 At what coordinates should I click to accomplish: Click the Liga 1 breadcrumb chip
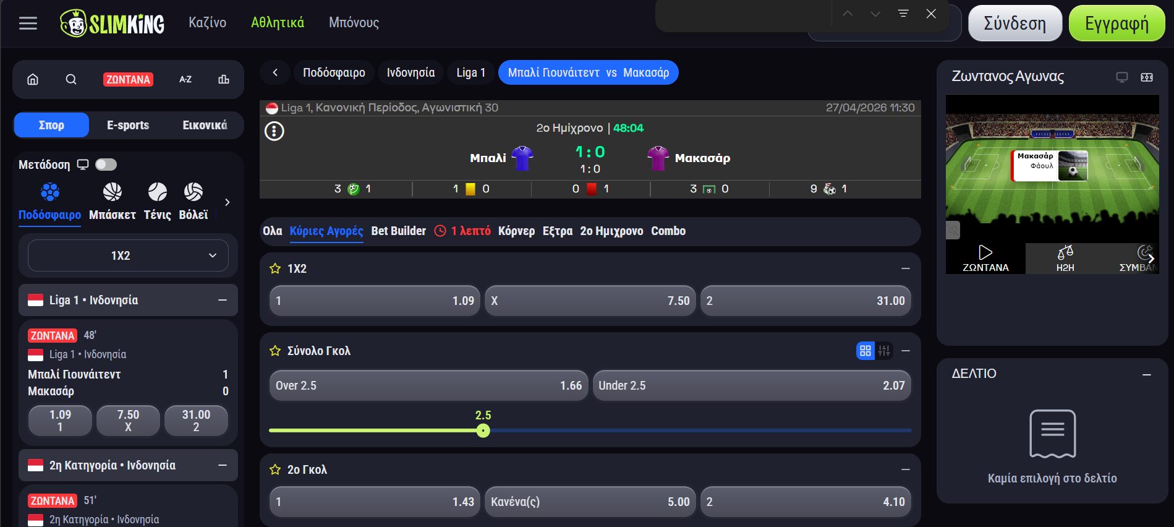pyautogui.click(x=470, y=72)
